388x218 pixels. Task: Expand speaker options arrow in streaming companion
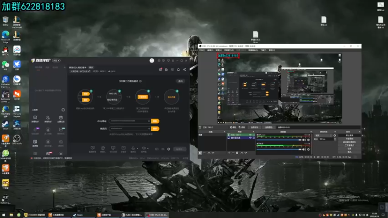(148, 149)
